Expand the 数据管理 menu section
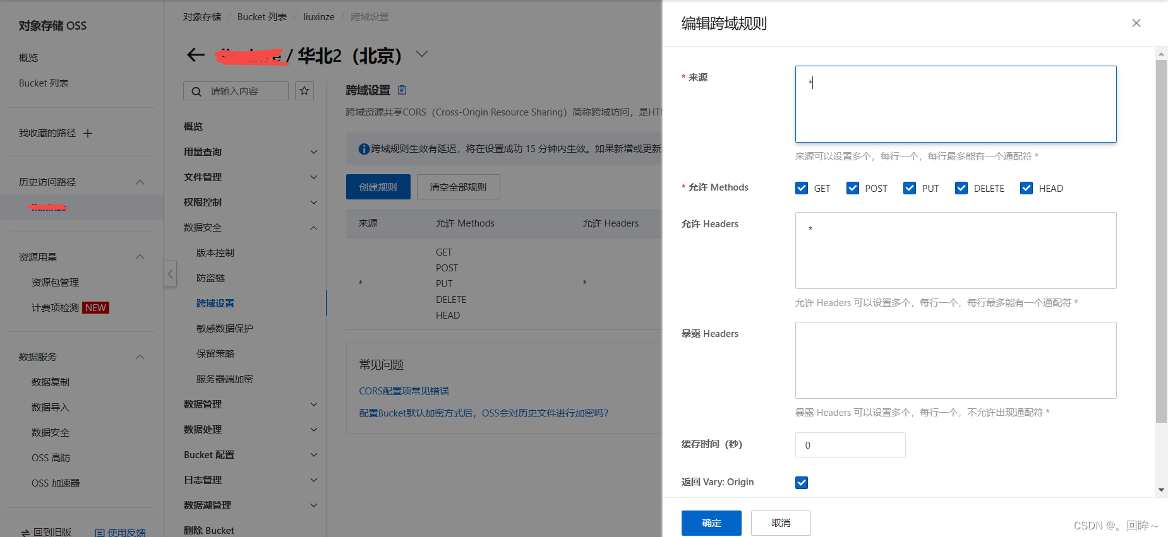The image size is (1168, 537). pos(313,404)
